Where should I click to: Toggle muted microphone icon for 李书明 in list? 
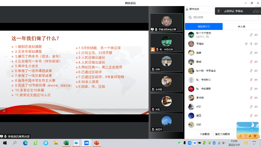click(x=251, y=98)
